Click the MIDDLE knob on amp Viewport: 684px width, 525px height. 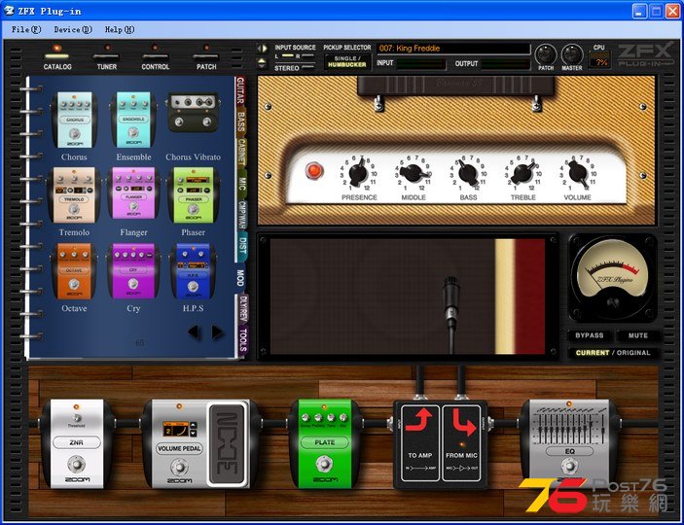(413, 173)
